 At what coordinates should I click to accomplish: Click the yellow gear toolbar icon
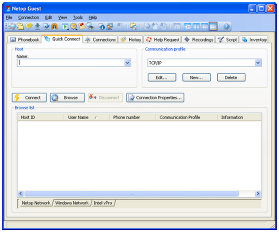74,26
